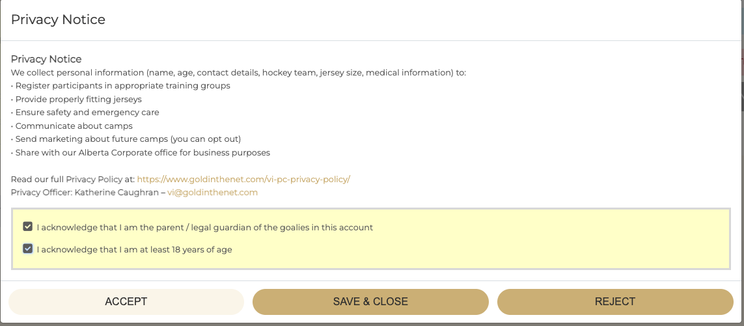The height and width of the screenshot is (326, 744).
Task: Click the 'Register participants in appropriate training groups' line
Action: coord(120,86)
